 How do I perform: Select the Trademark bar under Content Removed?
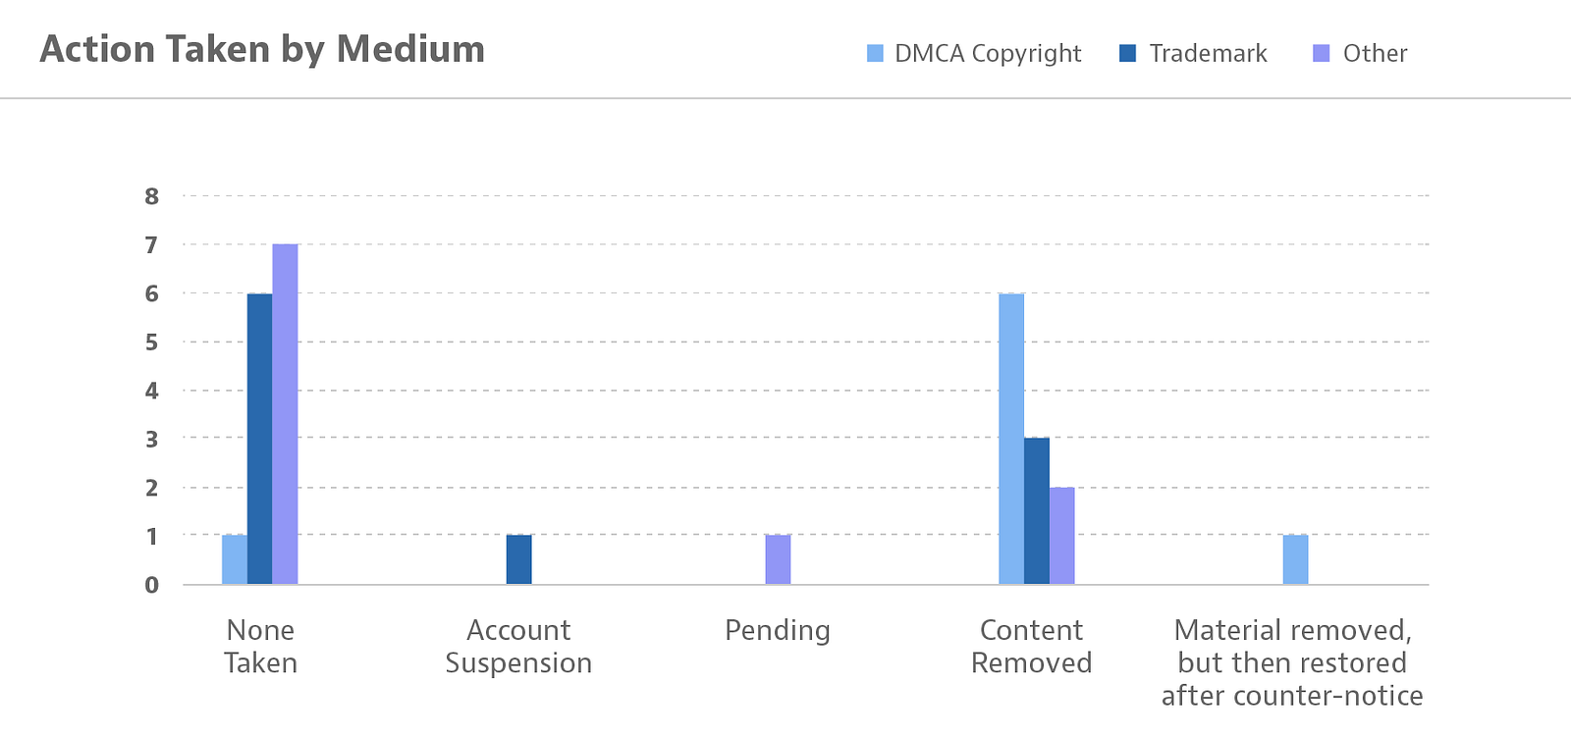[1037, 510]
